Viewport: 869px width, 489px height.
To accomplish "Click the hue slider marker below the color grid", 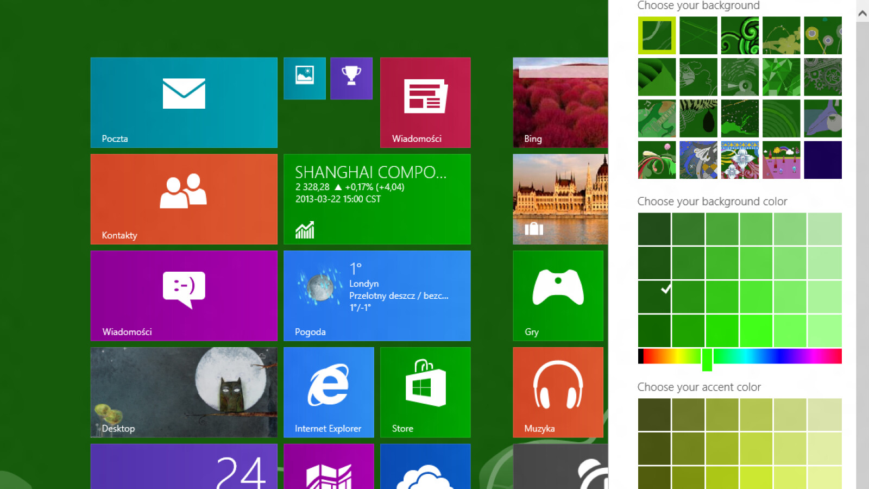I will pos(707,359).
